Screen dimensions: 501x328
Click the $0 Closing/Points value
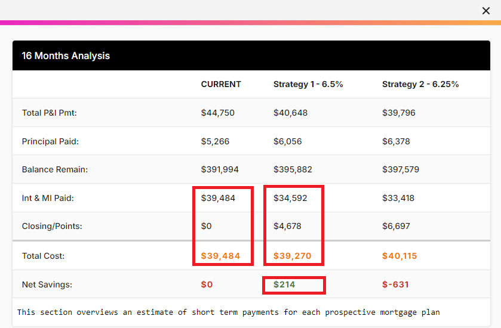(207, 226)
